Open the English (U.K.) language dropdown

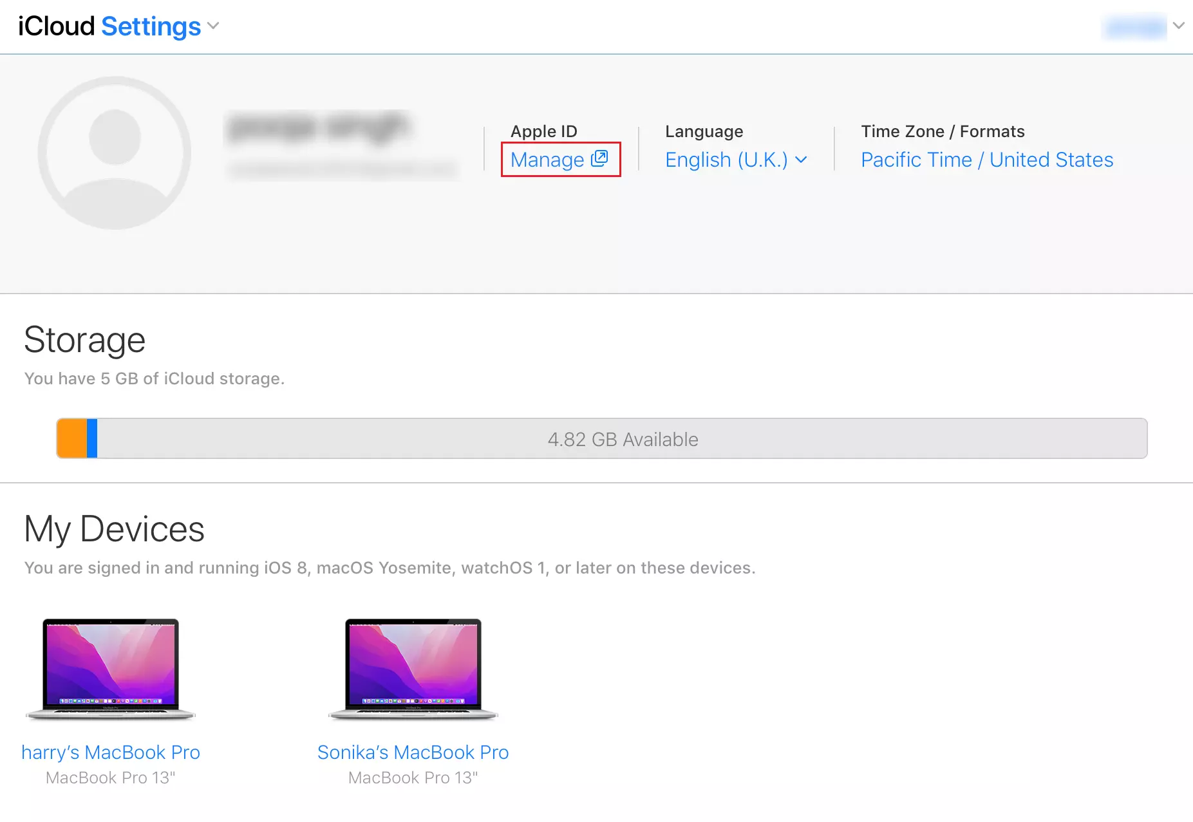point(736,160)
